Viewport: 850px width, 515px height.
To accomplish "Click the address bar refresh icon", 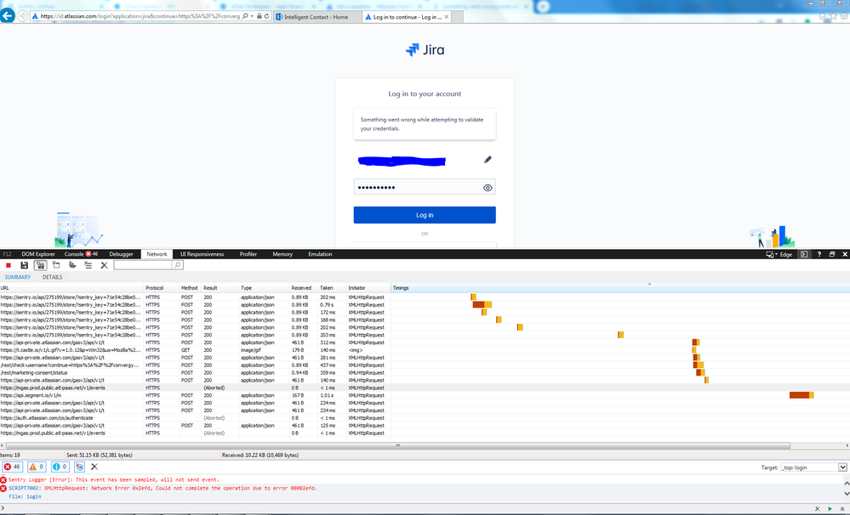I will [x=266, y=16].
